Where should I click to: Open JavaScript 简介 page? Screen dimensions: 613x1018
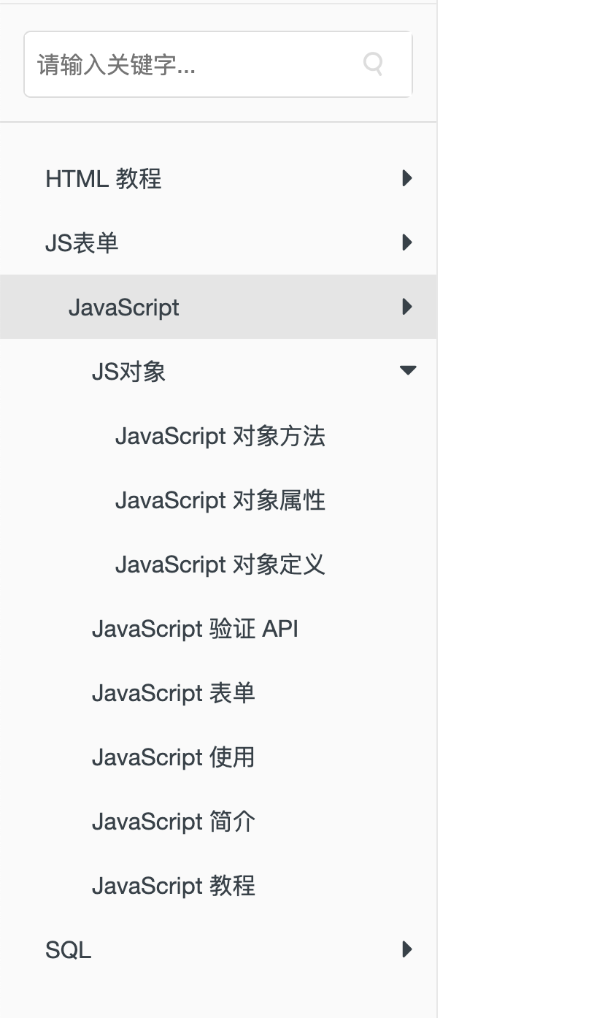(x=174, y=822)
